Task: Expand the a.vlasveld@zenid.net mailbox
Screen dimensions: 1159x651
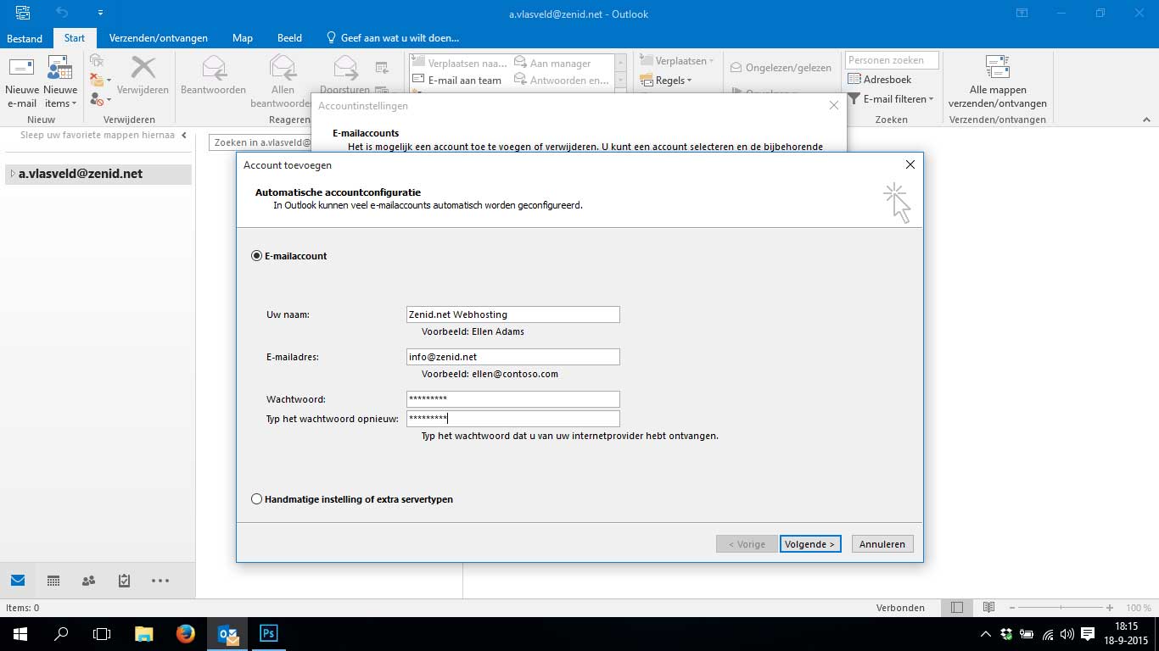Action: (x=13, y=174)
